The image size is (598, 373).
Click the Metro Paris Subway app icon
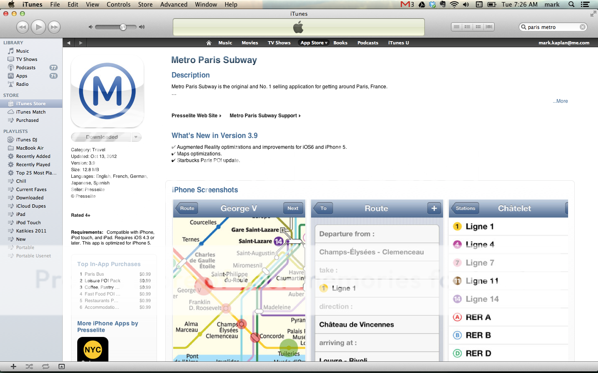[108, 92]
